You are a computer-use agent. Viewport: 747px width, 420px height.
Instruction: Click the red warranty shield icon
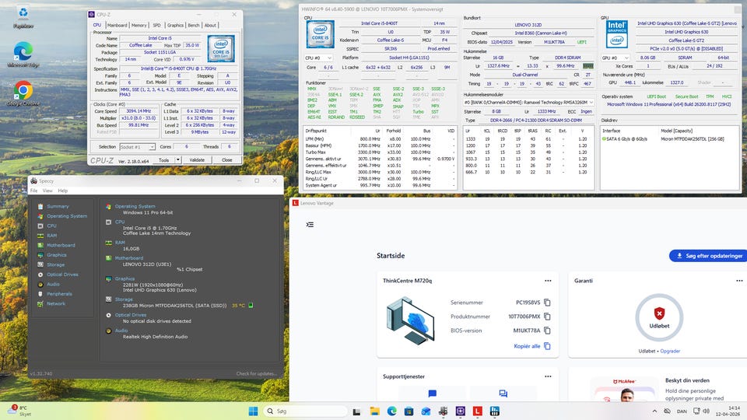point(659,313)
